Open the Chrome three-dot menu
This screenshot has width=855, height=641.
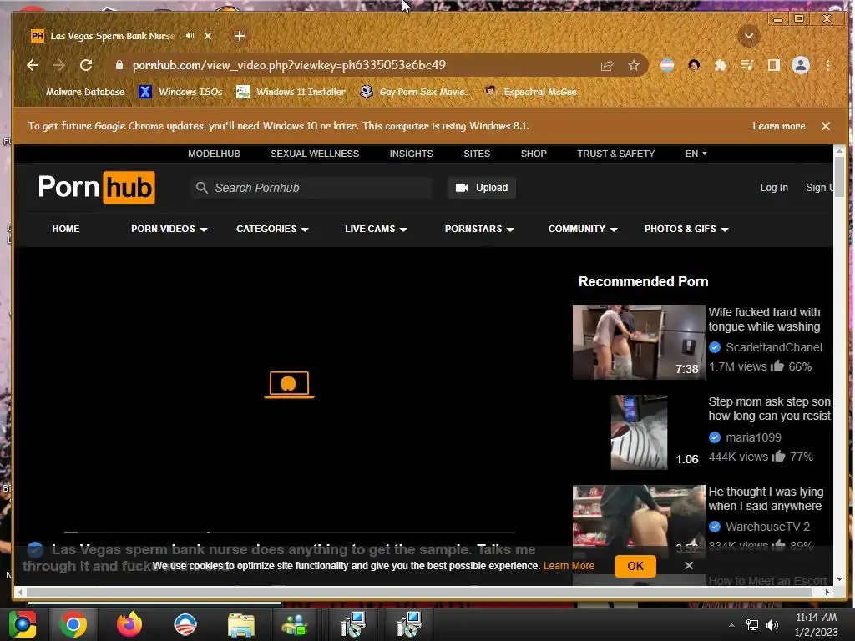(x=827, y=65)
